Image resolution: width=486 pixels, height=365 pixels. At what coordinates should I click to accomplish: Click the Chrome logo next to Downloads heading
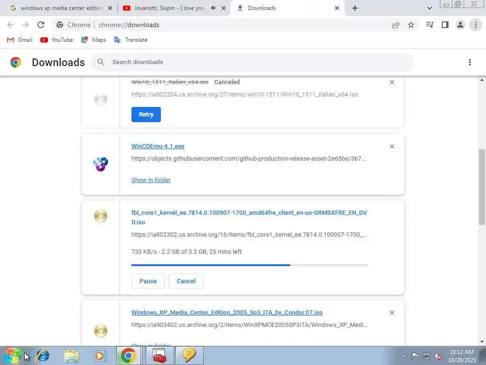point(16,62)
